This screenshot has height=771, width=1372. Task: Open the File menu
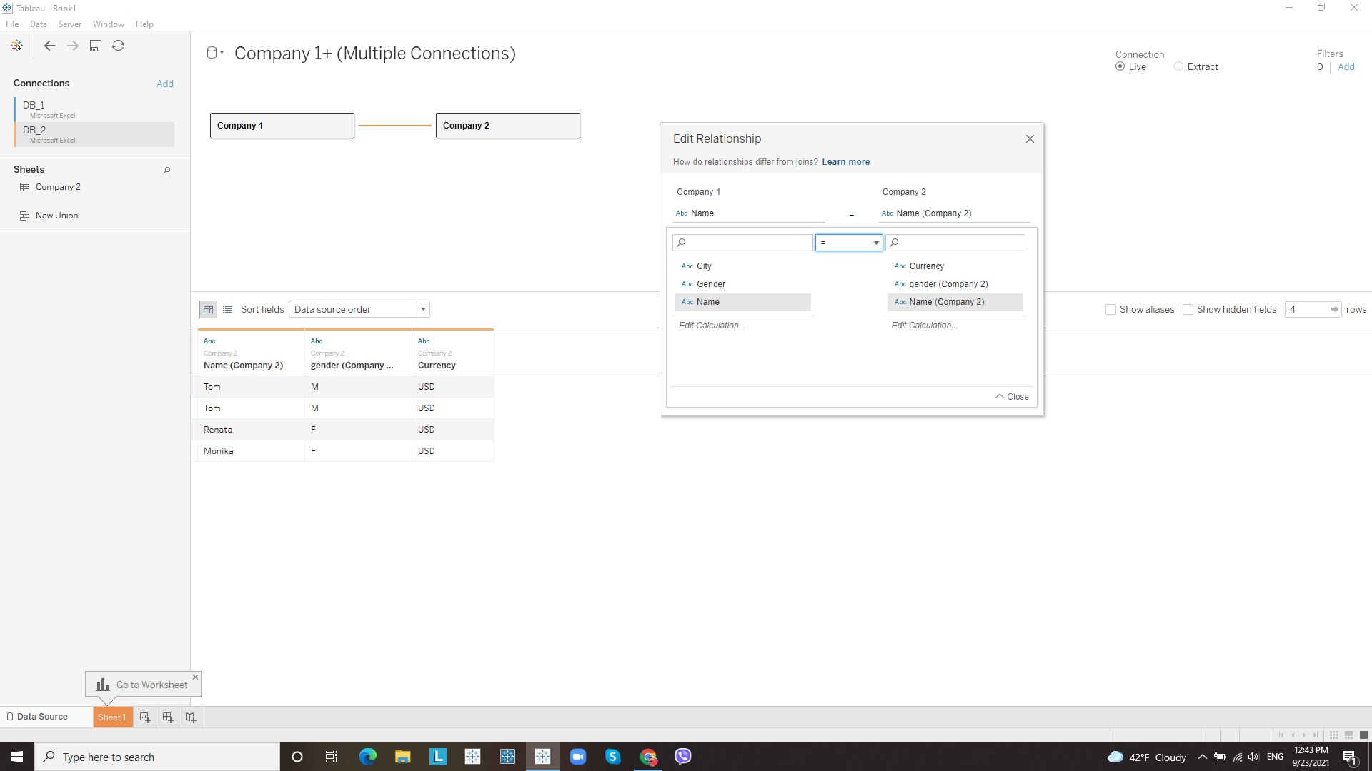coord(12,24)
